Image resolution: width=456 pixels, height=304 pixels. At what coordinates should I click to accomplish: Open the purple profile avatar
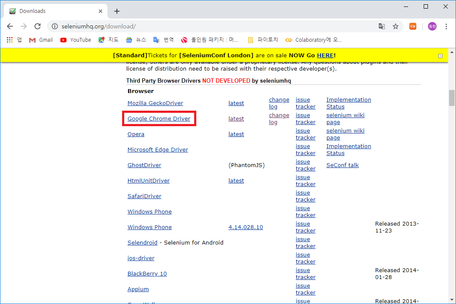(432, 26)
